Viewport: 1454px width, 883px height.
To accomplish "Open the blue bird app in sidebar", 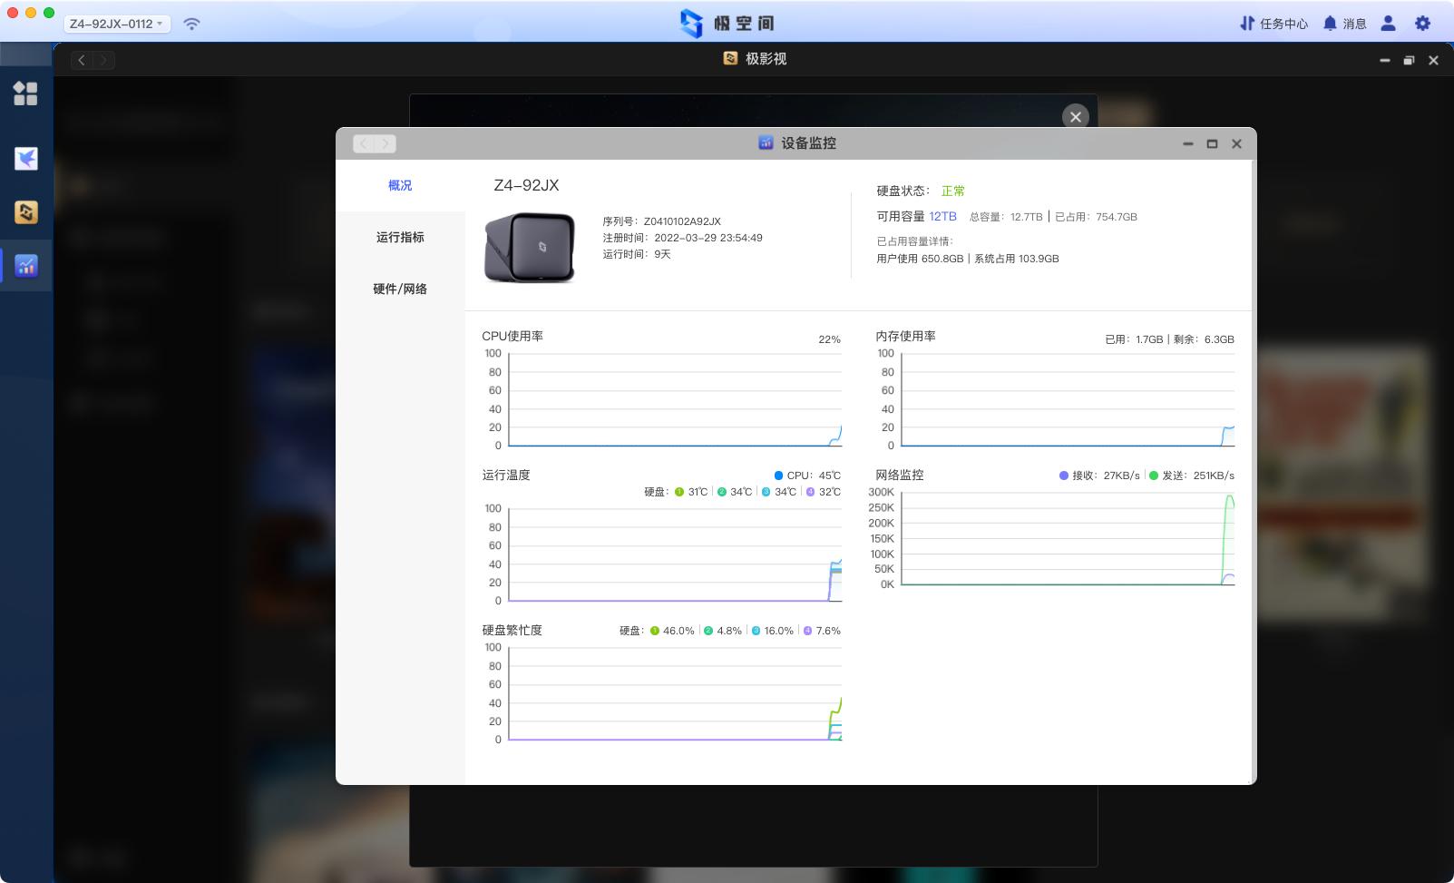I will coord(25,158).
